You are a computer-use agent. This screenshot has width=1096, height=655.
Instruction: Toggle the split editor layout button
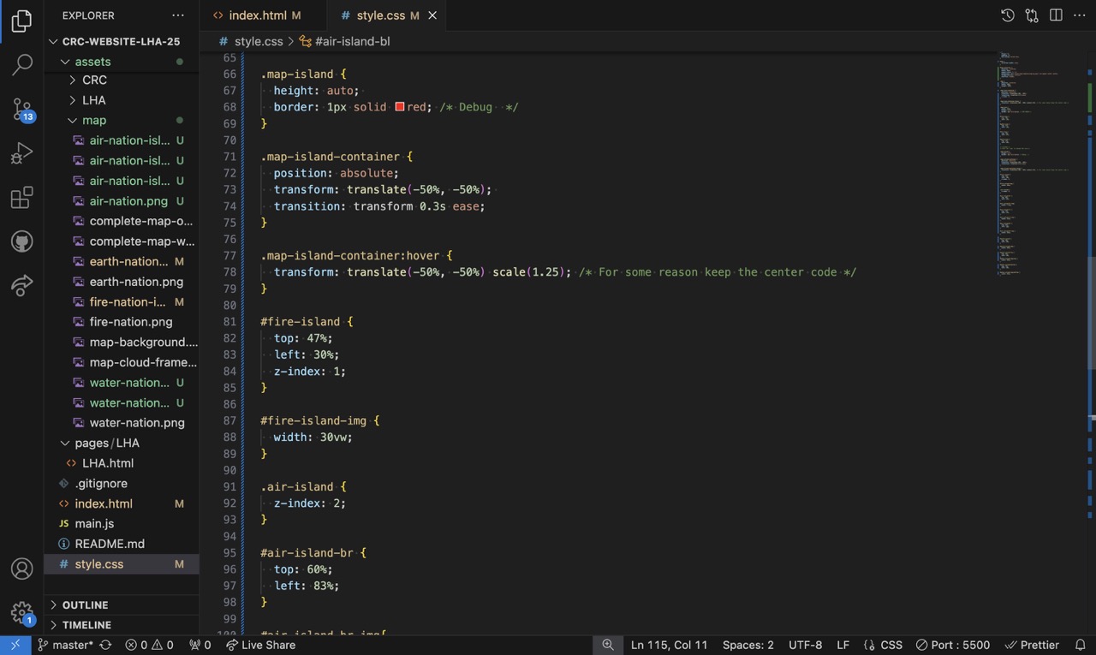point(1056,15)
